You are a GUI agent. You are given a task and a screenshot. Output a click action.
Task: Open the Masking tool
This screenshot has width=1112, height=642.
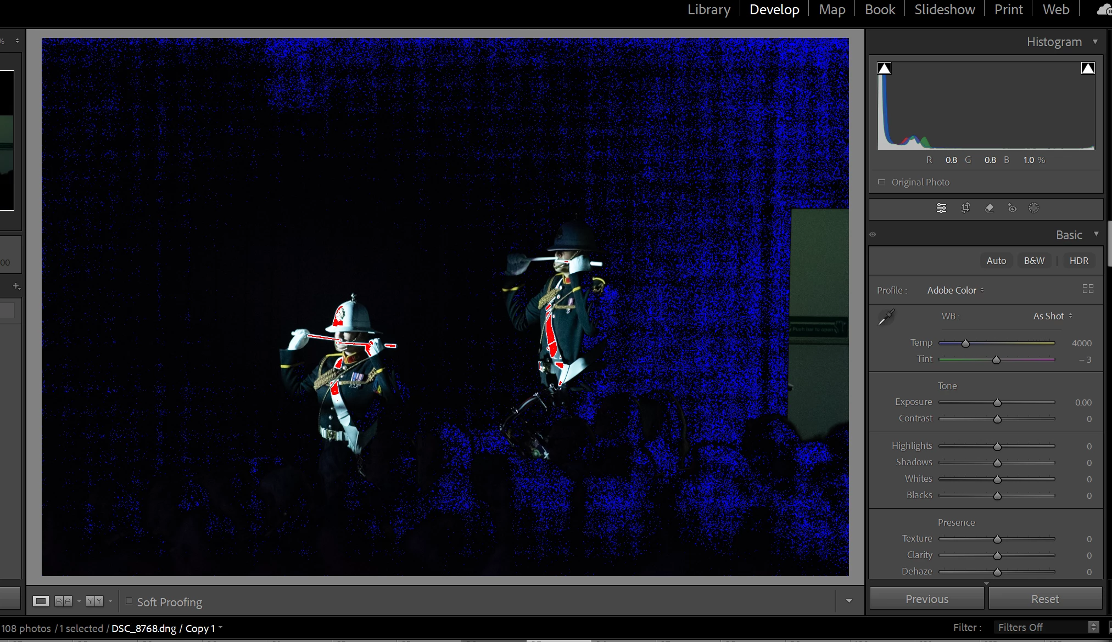(1033, 208)
